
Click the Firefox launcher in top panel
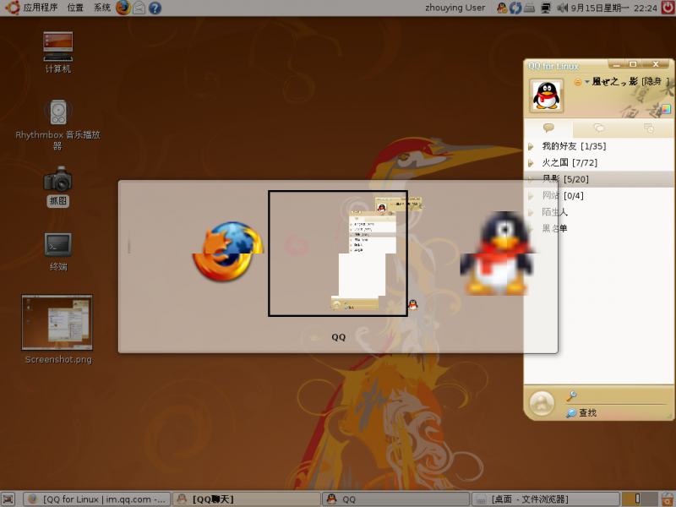point(123,8)
